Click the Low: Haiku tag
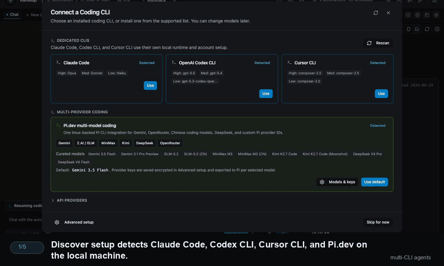Image resolution: width=444 pixels, height=266 pixels. [x=117, y=73]
